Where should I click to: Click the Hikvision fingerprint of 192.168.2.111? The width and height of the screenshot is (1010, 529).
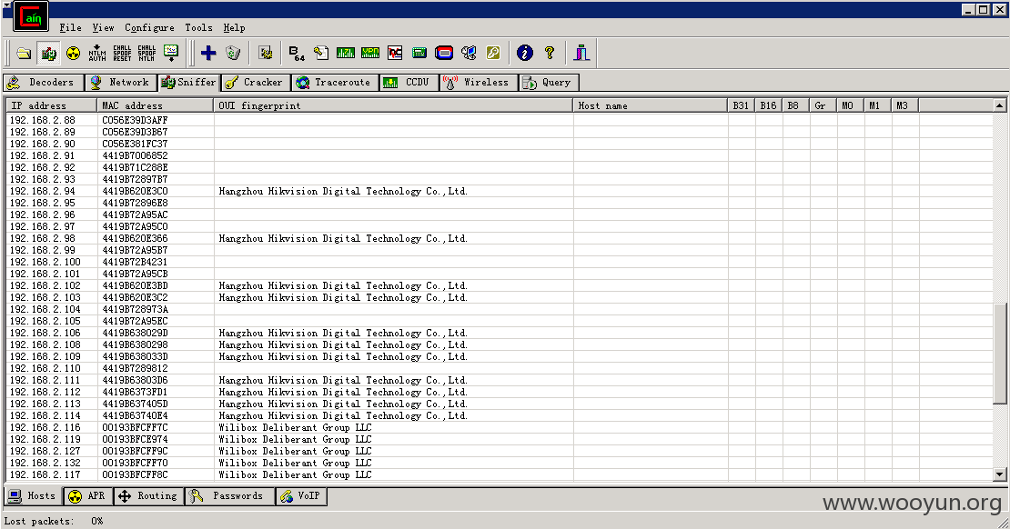(x=343, y=380)
